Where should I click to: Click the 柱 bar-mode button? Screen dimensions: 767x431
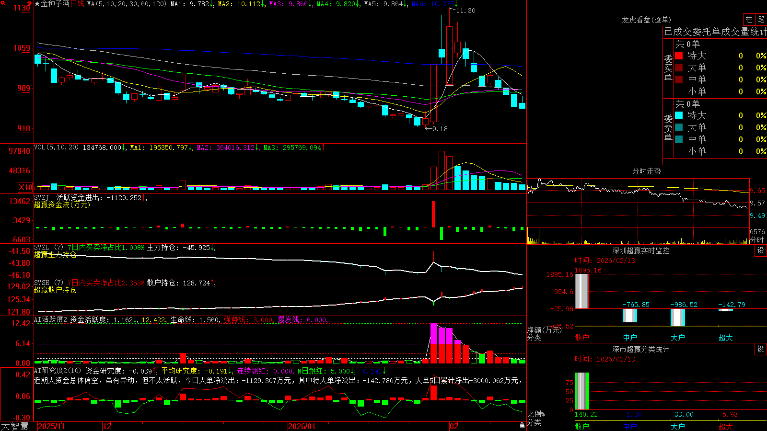749,19
